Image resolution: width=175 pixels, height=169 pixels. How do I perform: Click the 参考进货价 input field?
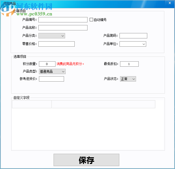pos(51,79)
